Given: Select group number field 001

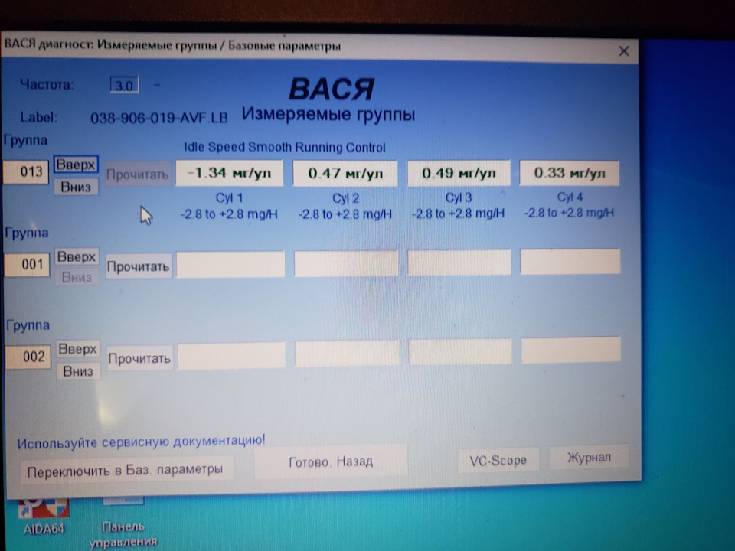Looking at the screenshot, I should tap(28, 265).
